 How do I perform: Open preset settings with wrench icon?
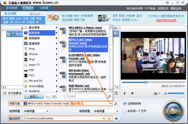pyautogui.click(x=116, y=104)
